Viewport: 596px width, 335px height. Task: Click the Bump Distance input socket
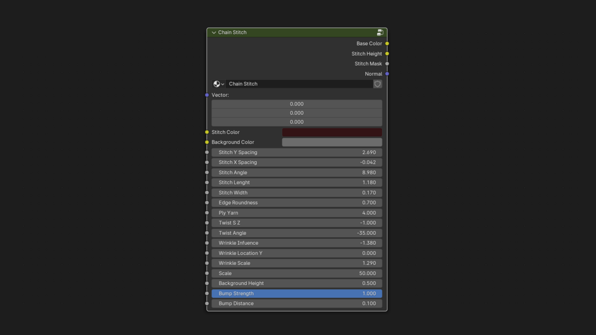click(207, 303)
